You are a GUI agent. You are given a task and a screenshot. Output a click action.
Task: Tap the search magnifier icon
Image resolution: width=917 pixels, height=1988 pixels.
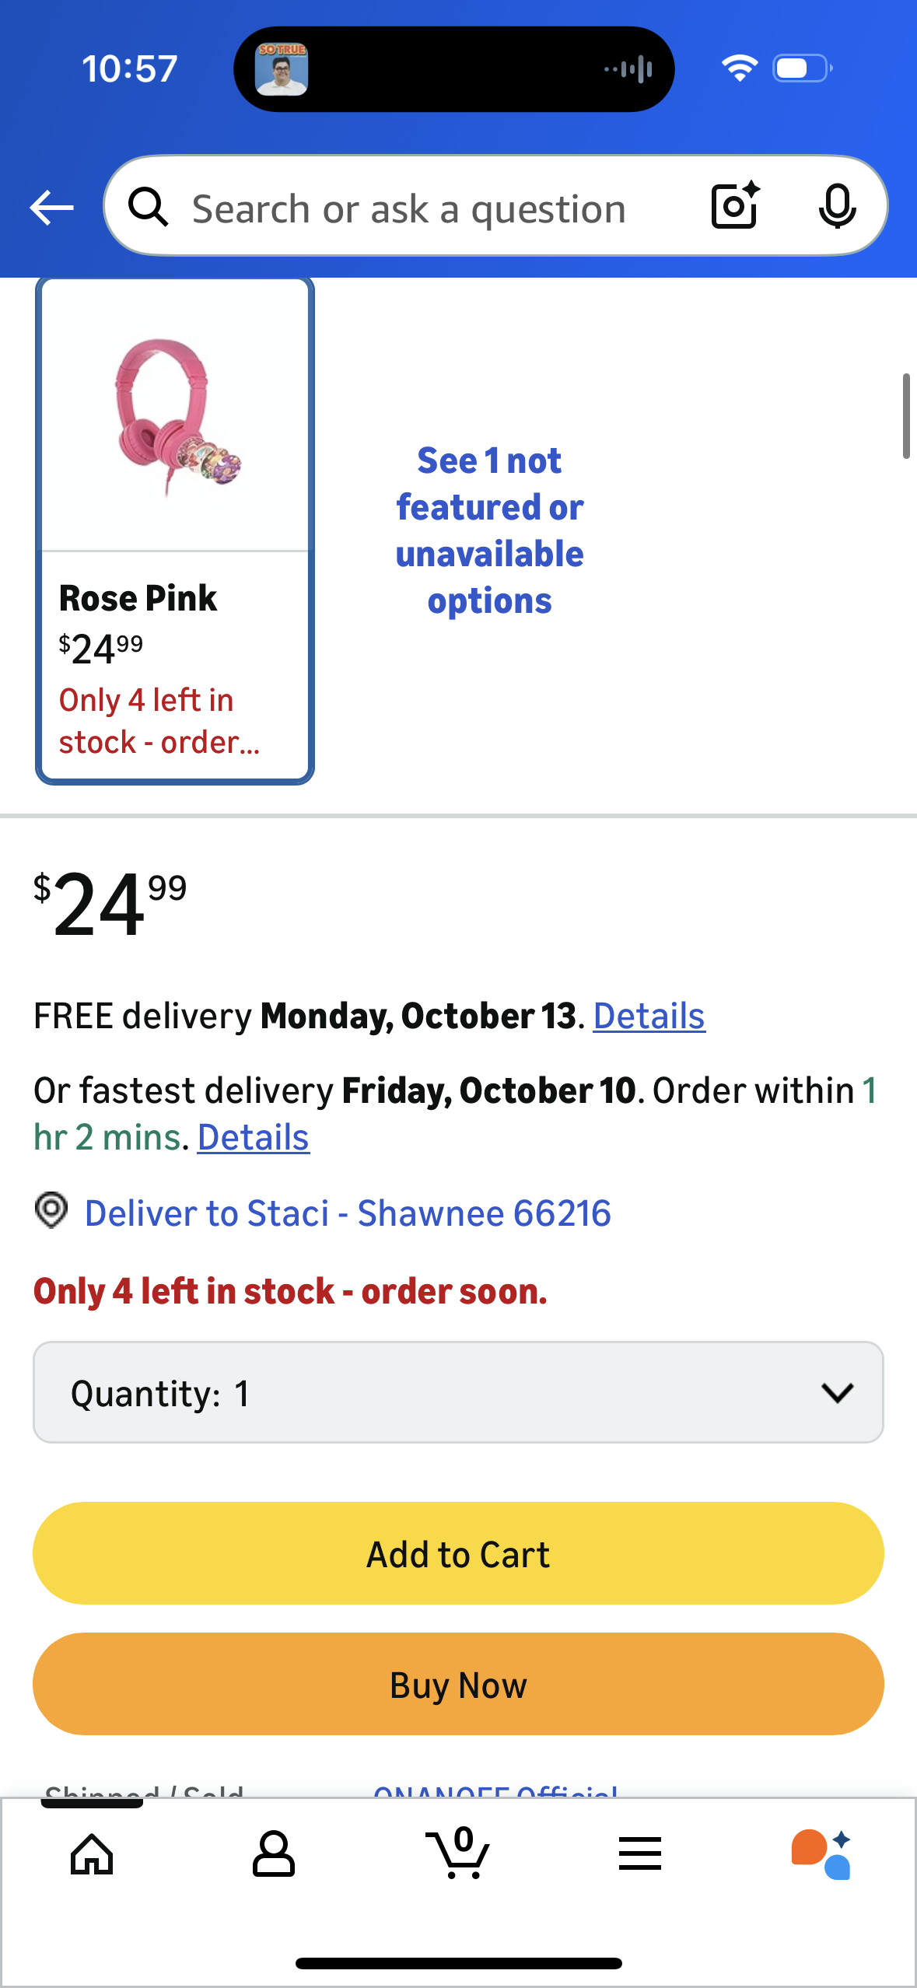click(x=148, y=208)
